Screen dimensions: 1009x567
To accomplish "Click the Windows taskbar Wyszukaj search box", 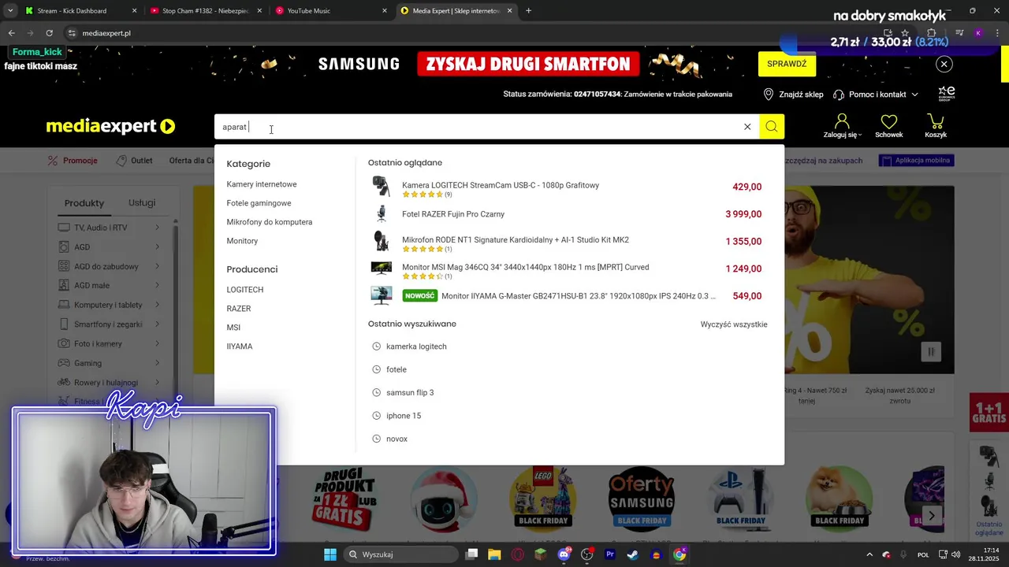I will [x=400, y=554].
